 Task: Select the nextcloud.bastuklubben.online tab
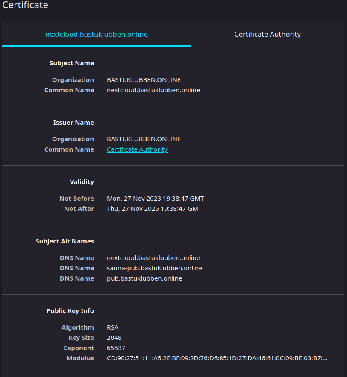coord(97,34)
